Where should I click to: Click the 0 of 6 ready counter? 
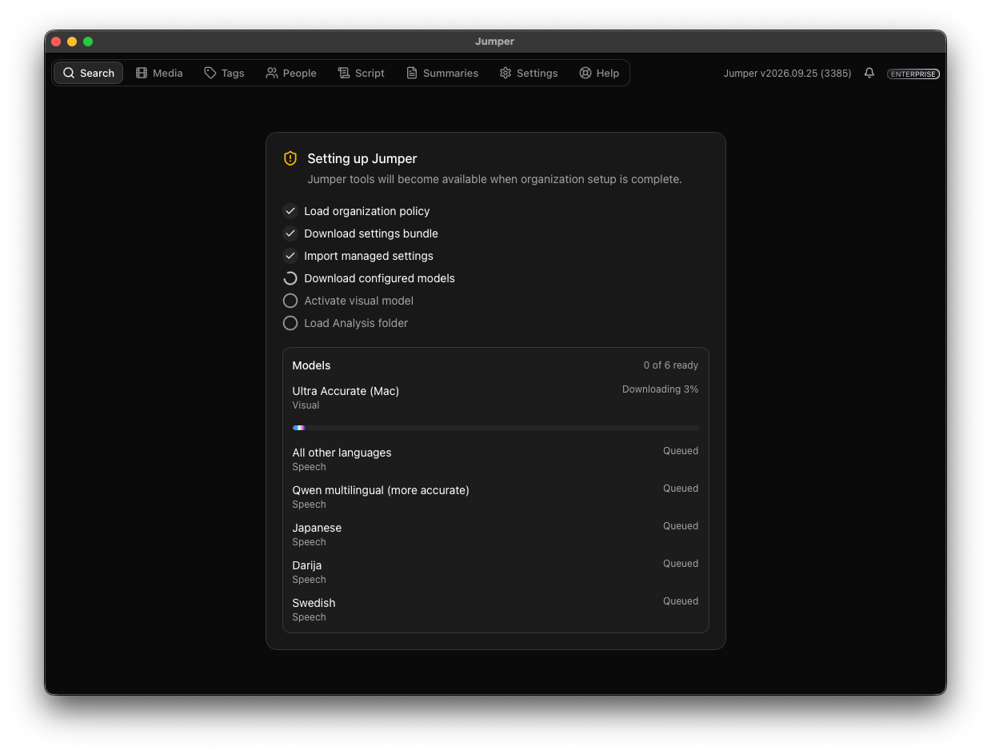(x=670, y=365)
